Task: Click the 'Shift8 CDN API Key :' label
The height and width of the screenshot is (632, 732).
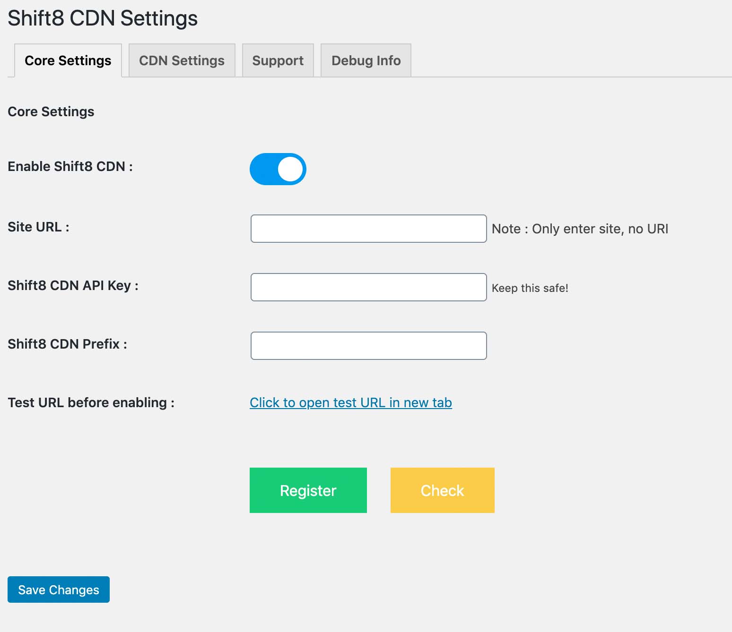Action: tap(73, 285)
